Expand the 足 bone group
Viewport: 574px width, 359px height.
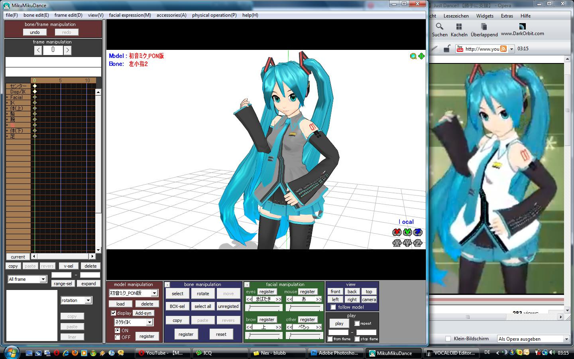(x=7, y=136)
